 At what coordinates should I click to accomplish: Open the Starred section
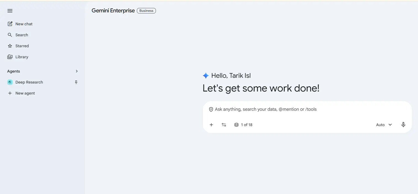pos(22,46)
